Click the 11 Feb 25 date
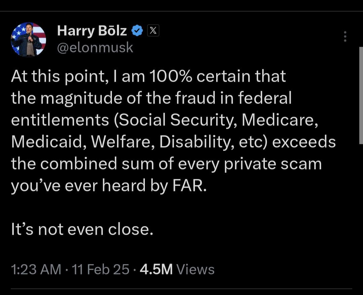Screen dimensions: 363x295 [x=100, y=269]
